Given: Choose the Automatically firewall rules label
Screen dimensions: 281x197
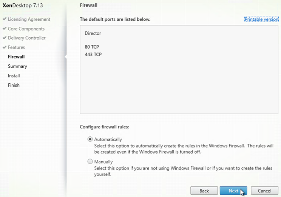Looking at the screenshot, I should (108, 139).
